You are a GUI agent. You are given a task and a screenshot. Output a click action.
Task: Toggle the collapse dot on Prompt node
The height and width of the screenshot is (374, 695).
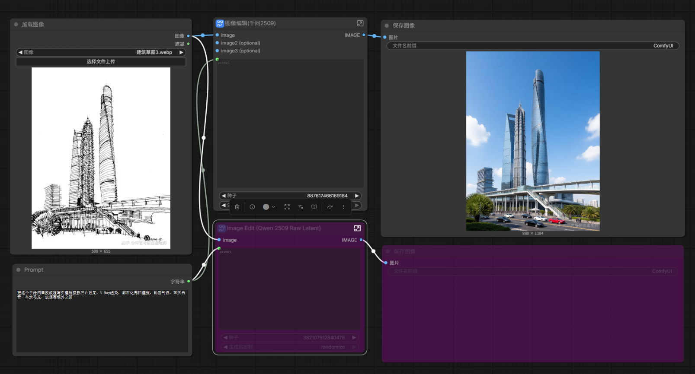coord(18,270)
